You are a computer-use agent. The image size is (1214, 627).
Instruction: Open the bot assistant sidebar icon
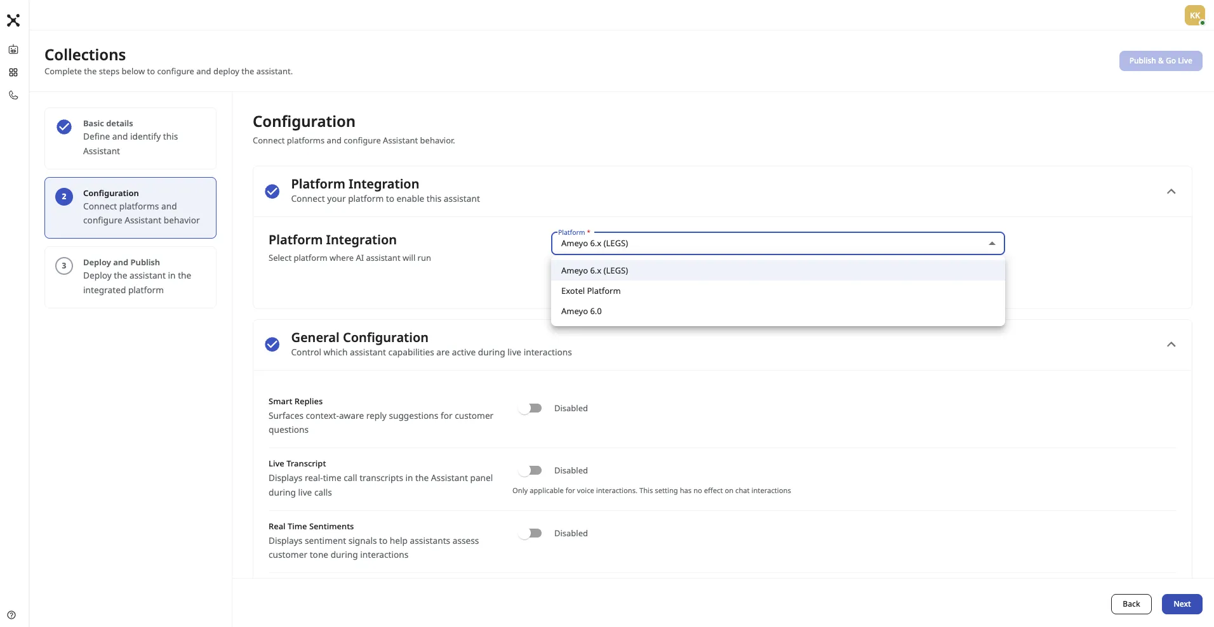point(13,49)
